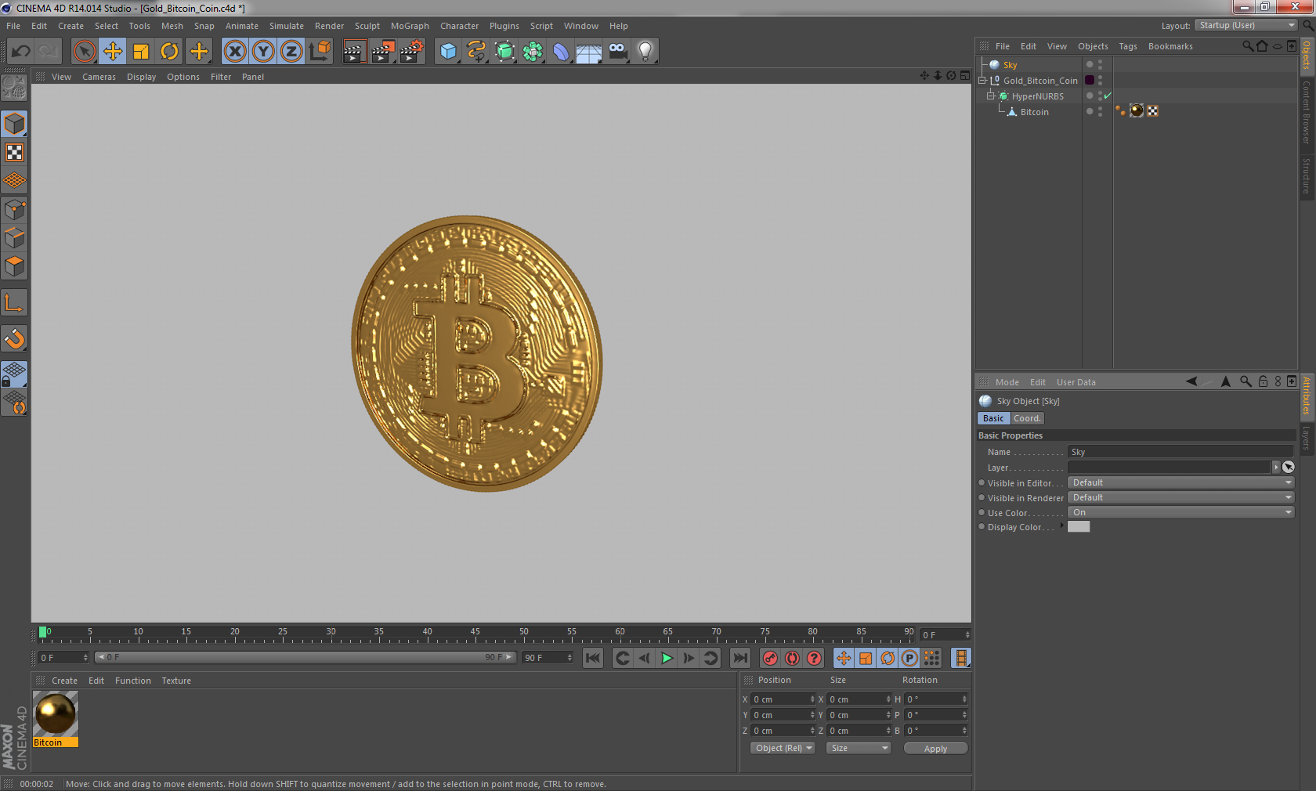This screenshot has height=791, width=1316.
Task: Expand Display Color disclosure triangle
Action: click(1062, 526)
